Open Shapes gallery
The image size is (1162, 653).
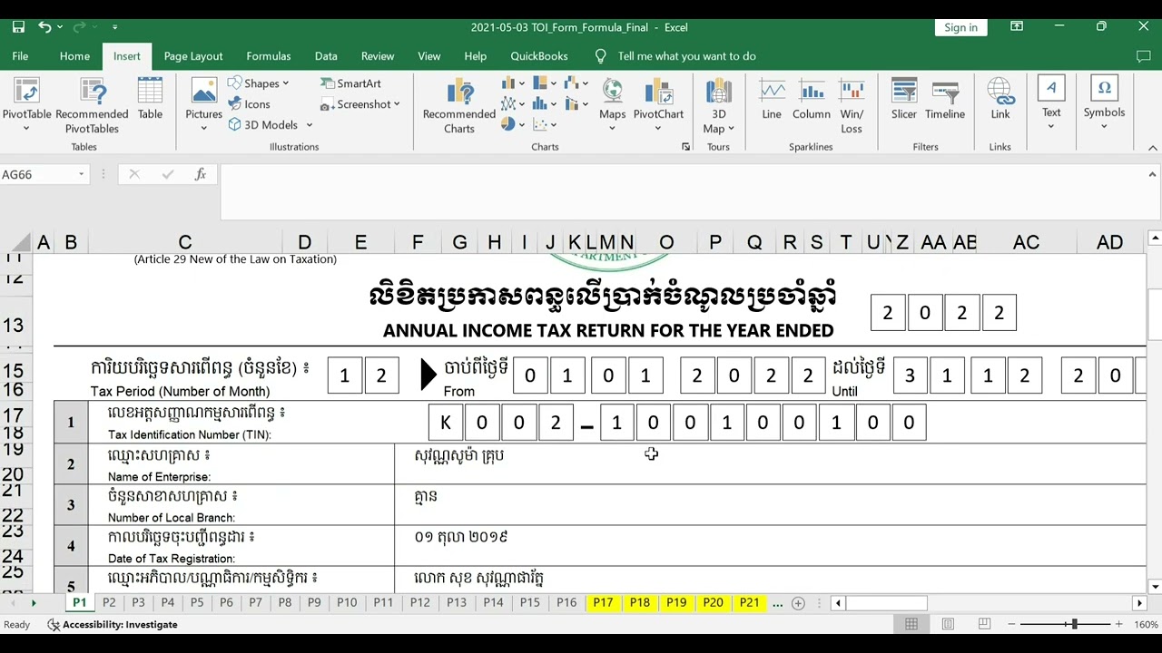[258, 83]
